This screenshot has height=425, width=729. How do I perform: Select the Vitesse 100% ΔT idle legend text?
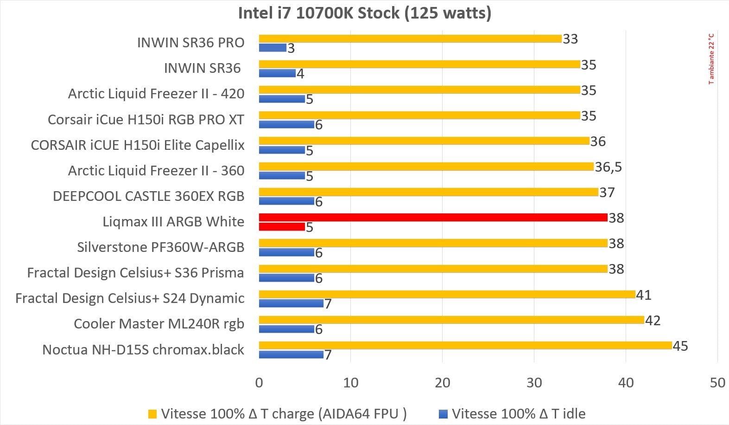(519, 414)
